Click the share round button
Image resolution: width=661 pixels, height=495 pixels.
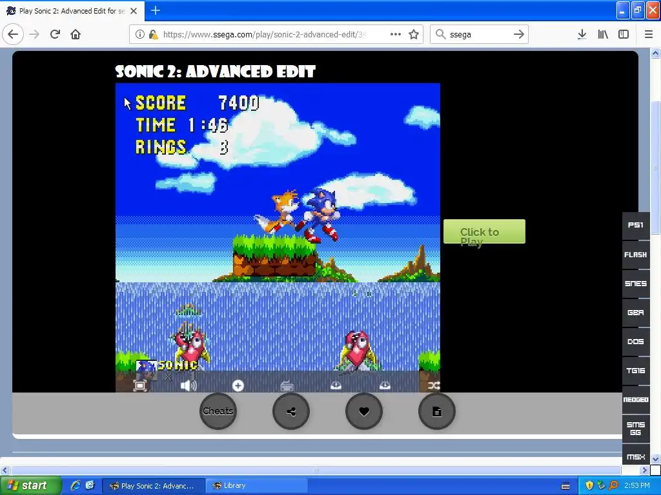coord(291,411)
